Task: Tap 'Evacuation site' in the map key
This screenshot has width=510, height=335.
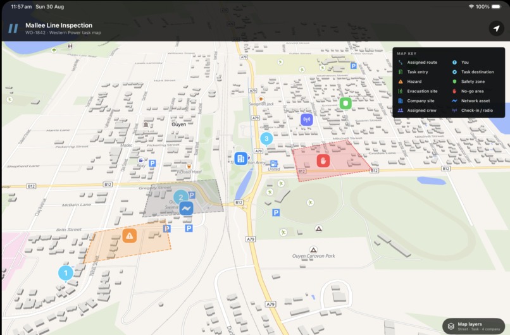Action: [x=422, y=91]
